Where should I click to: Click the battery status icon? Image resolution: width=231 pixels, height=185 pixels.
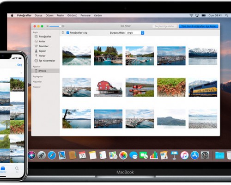[204, 15]
